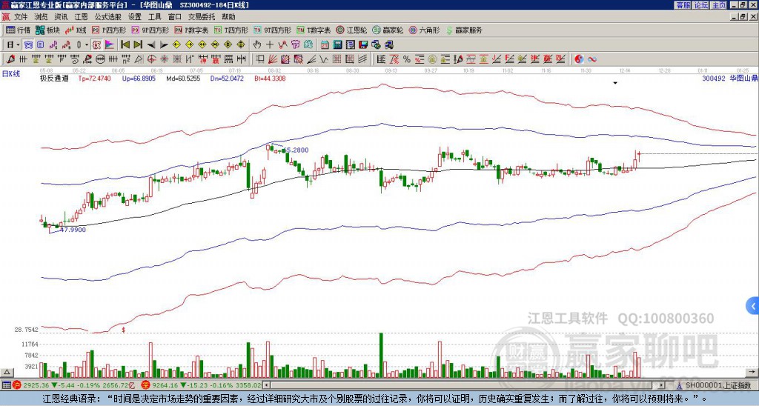The image size is (759, 406).
Task: Open the 公式选股 menu
Action: tap(108, 17)
